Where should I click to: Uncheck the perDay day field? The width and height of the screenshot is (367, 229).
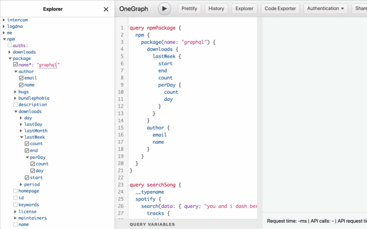[33, 171]
